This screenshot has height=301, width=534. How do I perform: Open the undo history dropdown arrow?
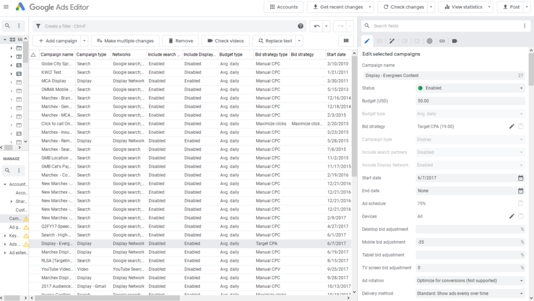tap(326, 26)
